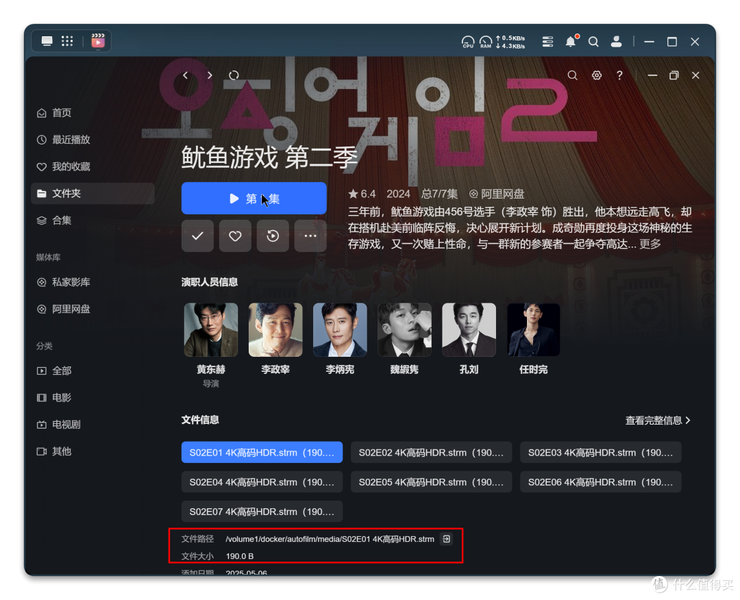Viewport: 740px width, 600px height.
Task: Play the first episode
Action: click(254, 199)
